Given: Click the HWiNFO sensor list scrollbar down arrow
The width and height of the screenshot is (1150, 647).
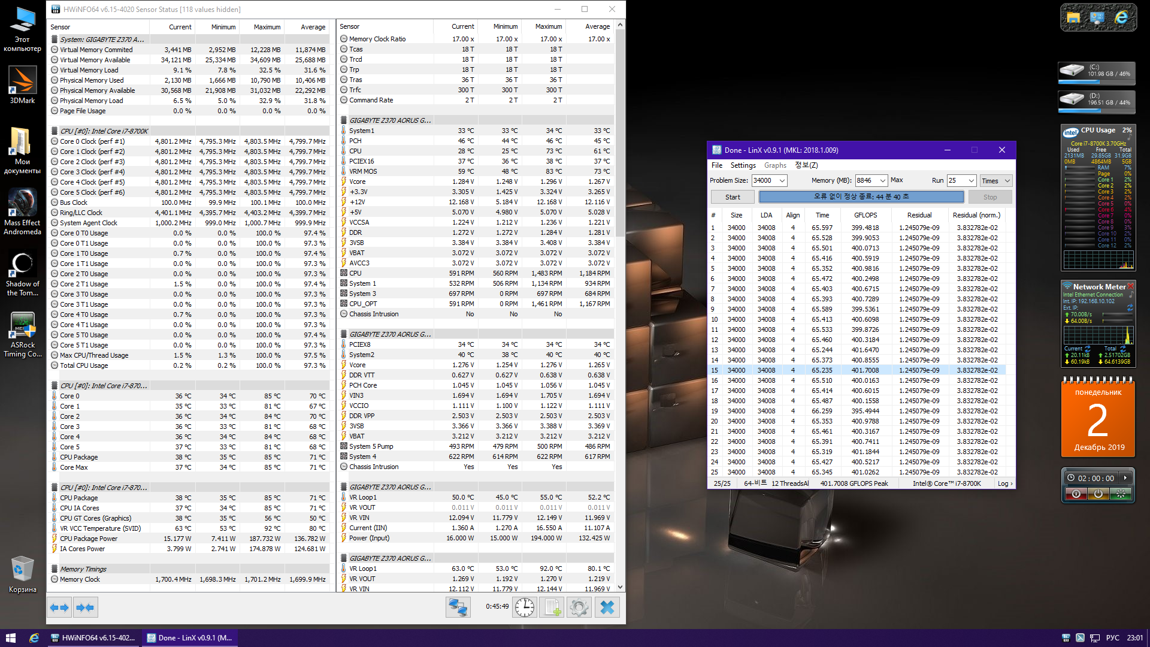Looking at the screenshot, I should pos(620,587).
